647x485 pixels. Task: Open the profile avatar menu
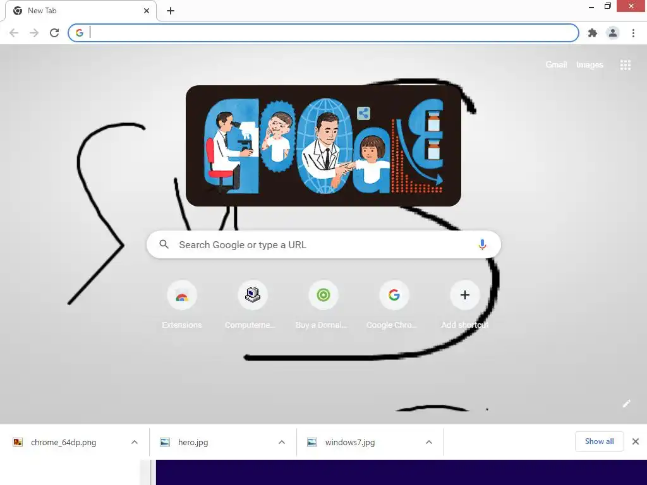click(x=613, y=33)
